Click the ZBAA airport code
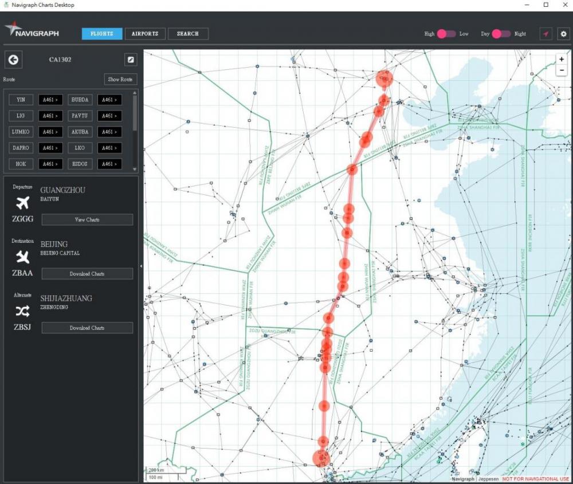The width and height of the screenshot is (573, 484). coord(23,273)
